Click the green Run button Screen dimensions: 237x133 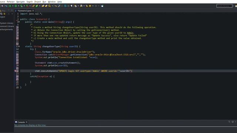16,6
